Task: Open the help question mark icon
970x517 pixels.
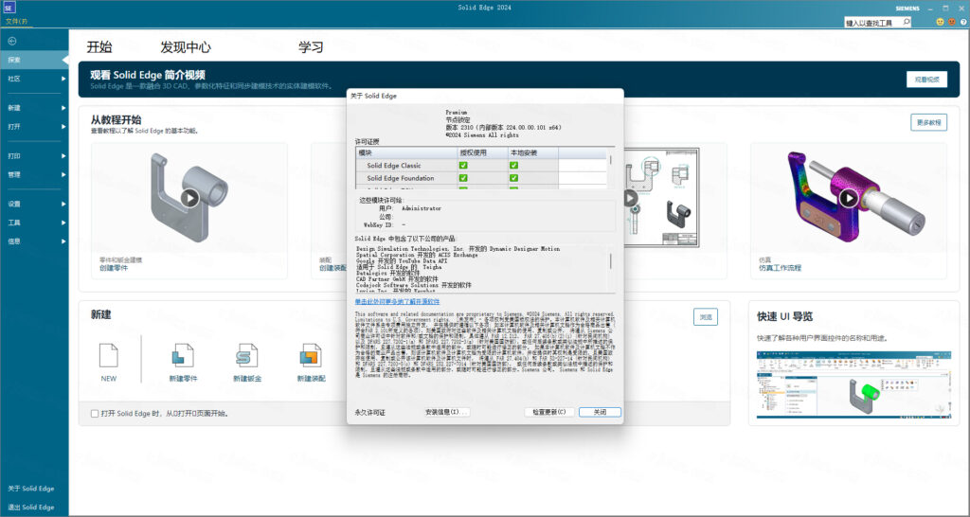Action: click(x=961, y=21)
